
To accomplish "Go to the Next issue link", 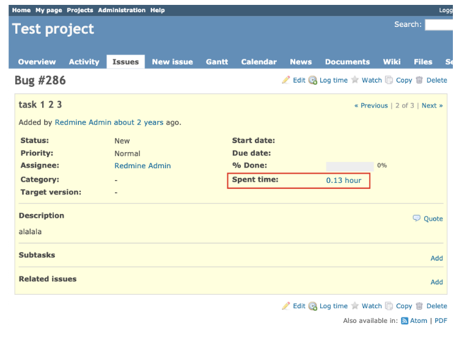I will coord(431,106).
